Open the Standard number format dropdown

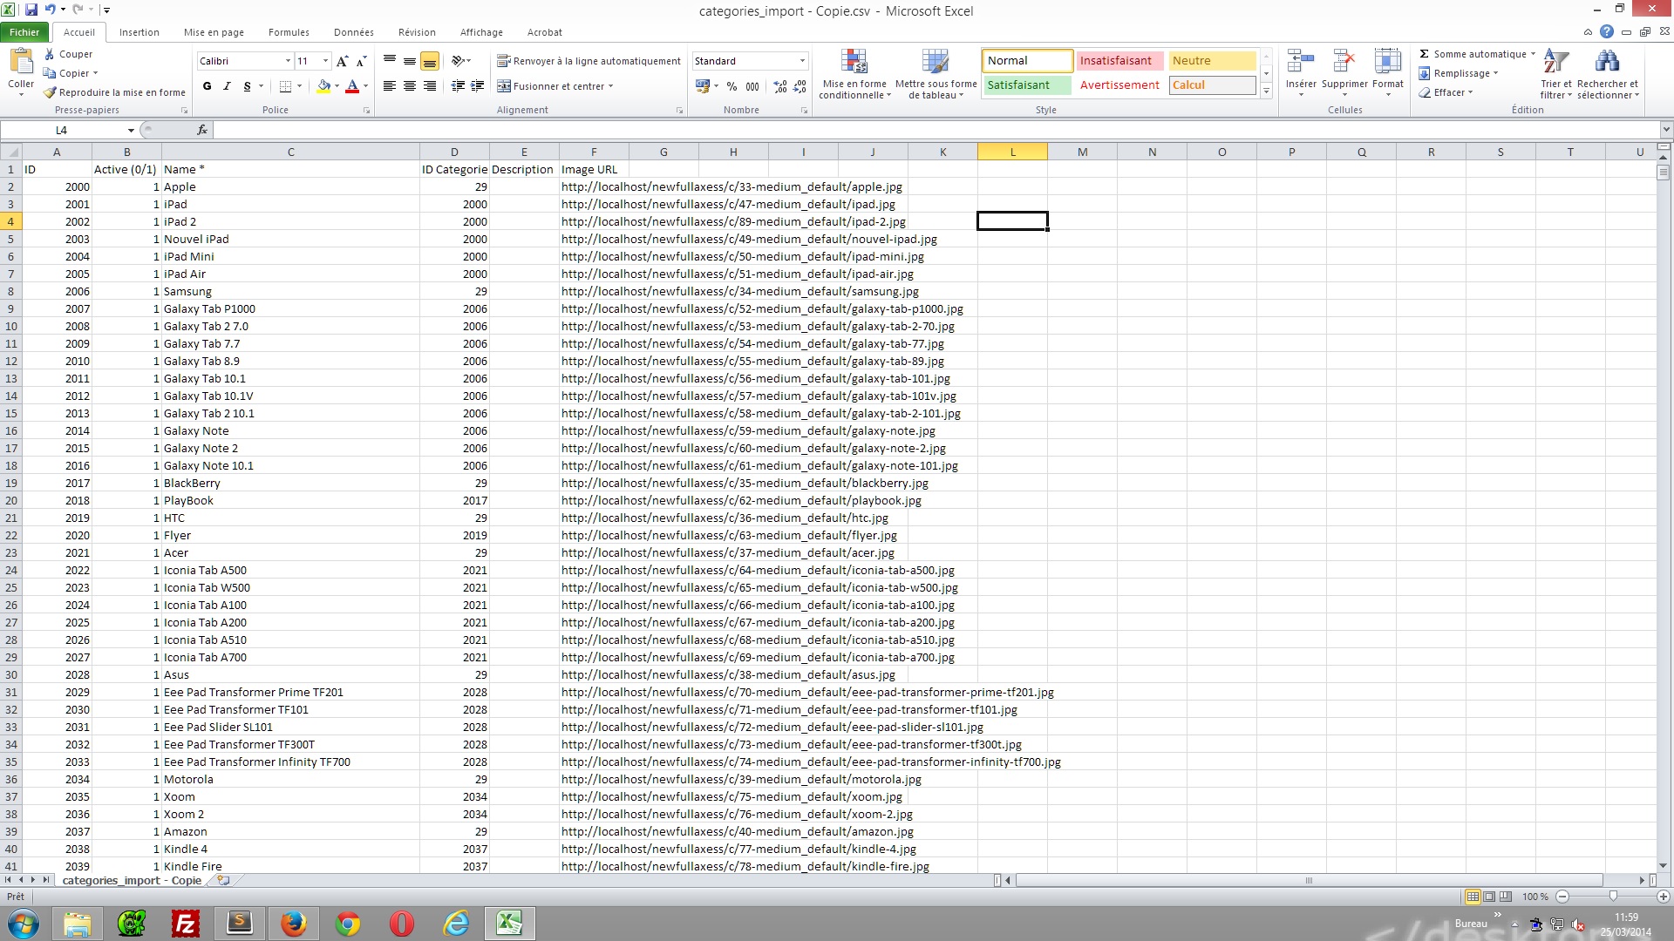pyautogui.click(x=802, y=61)
